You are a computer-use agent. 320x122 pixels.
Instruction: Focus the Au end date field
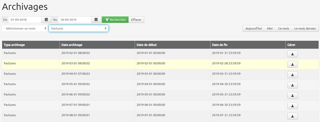click(x=75, y=20)
